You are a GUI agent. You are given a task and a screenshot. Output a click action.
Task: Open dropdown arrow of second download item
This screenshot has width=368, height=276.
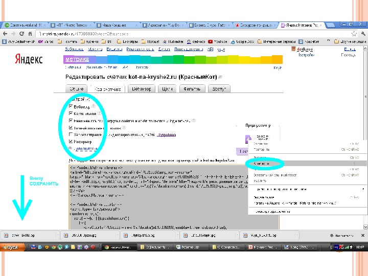pos(118,235)
